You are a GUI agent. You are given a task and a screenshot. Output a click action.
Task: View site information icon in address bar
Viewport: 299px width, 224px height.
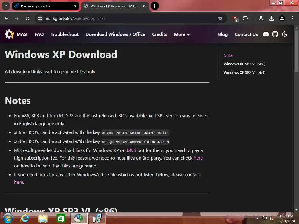[x=40, y=18]
